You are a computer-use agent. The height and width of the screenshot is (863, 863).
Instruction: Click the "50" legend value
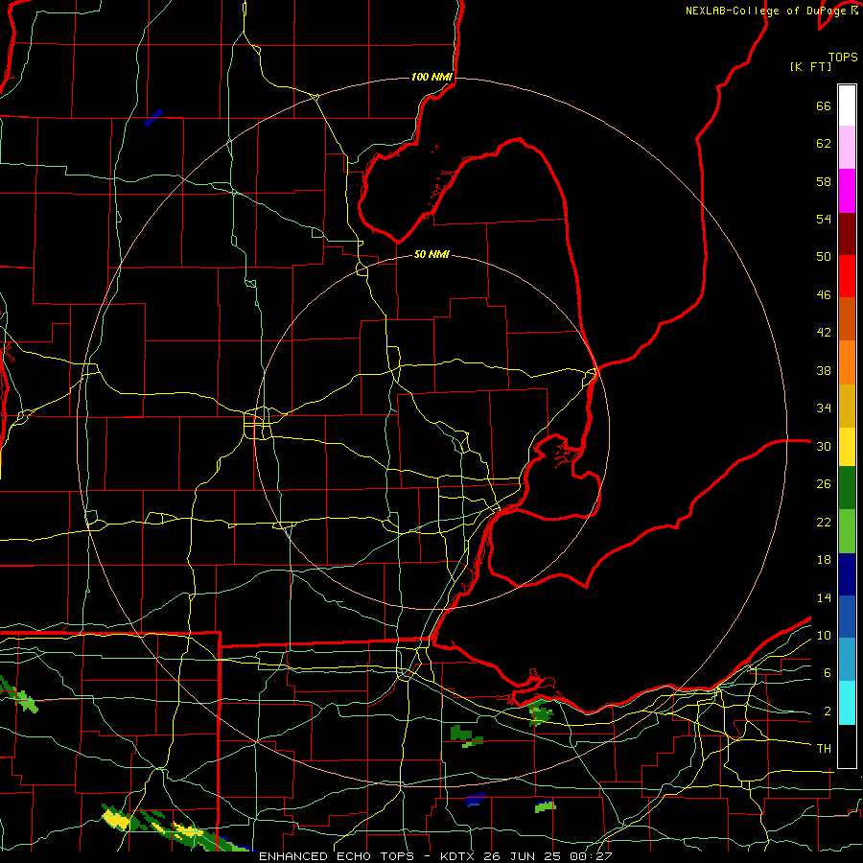824,257
